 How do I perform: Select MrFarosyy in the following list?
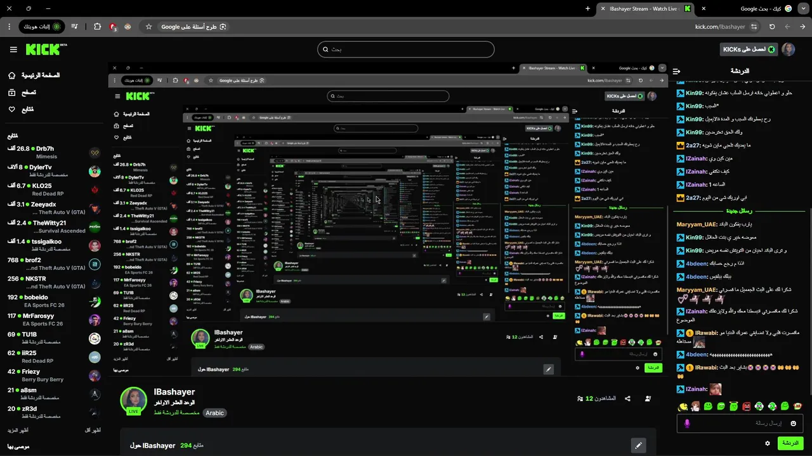click(x=54, y=319)
